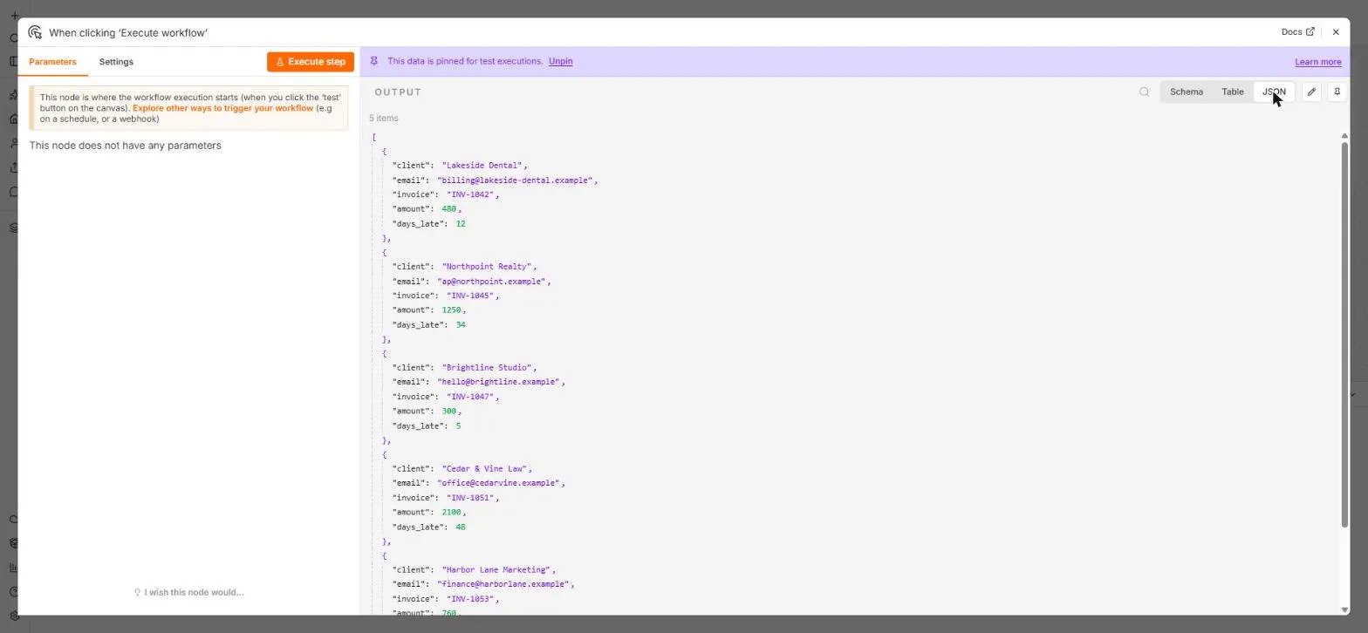The width and height of the screenshot is (1368, 633).
Task: Select the JSON output view
Action: [x=1274, y=92]
